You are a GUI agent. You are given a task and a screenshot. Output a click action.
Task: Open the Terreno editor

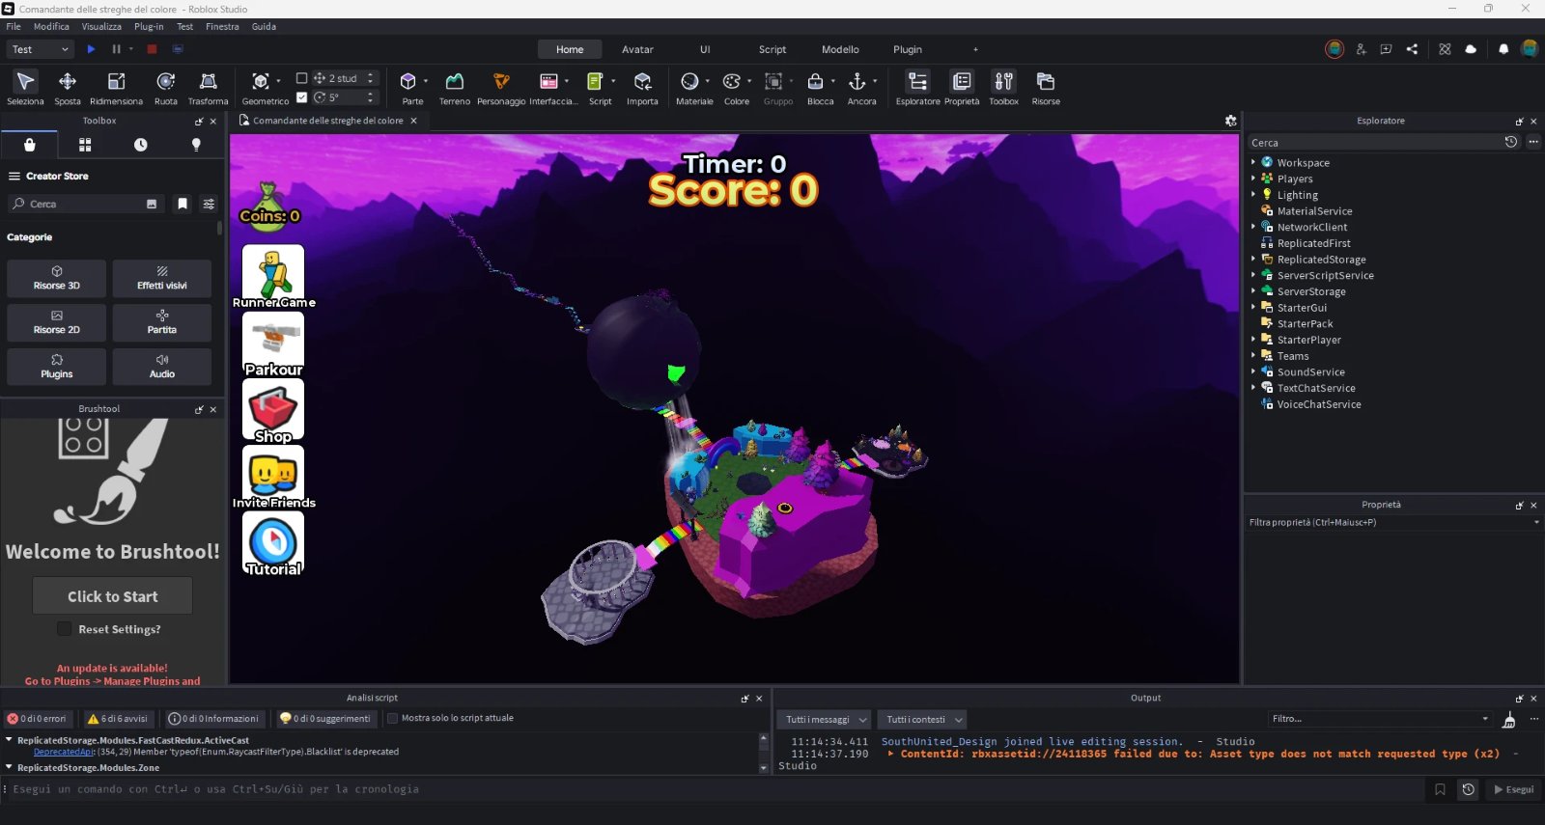point(455,87)
